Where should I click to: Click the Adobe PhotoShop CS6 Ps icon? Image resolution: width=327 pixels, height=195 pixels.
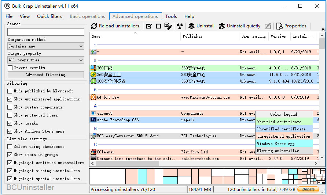click(x=93, y=120)
